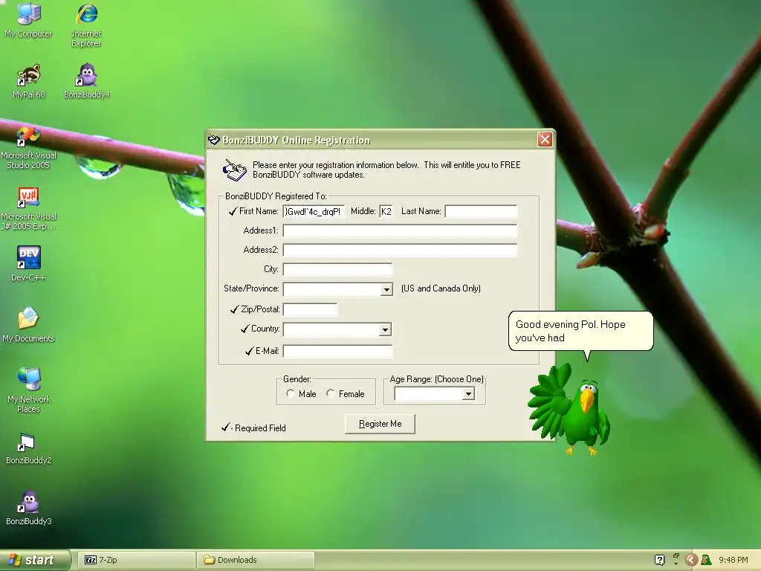Click the BonziBuddy tray icon
The width and height of the screenshot is (761, 571).
pyautogui.click(x=706, y=560)
